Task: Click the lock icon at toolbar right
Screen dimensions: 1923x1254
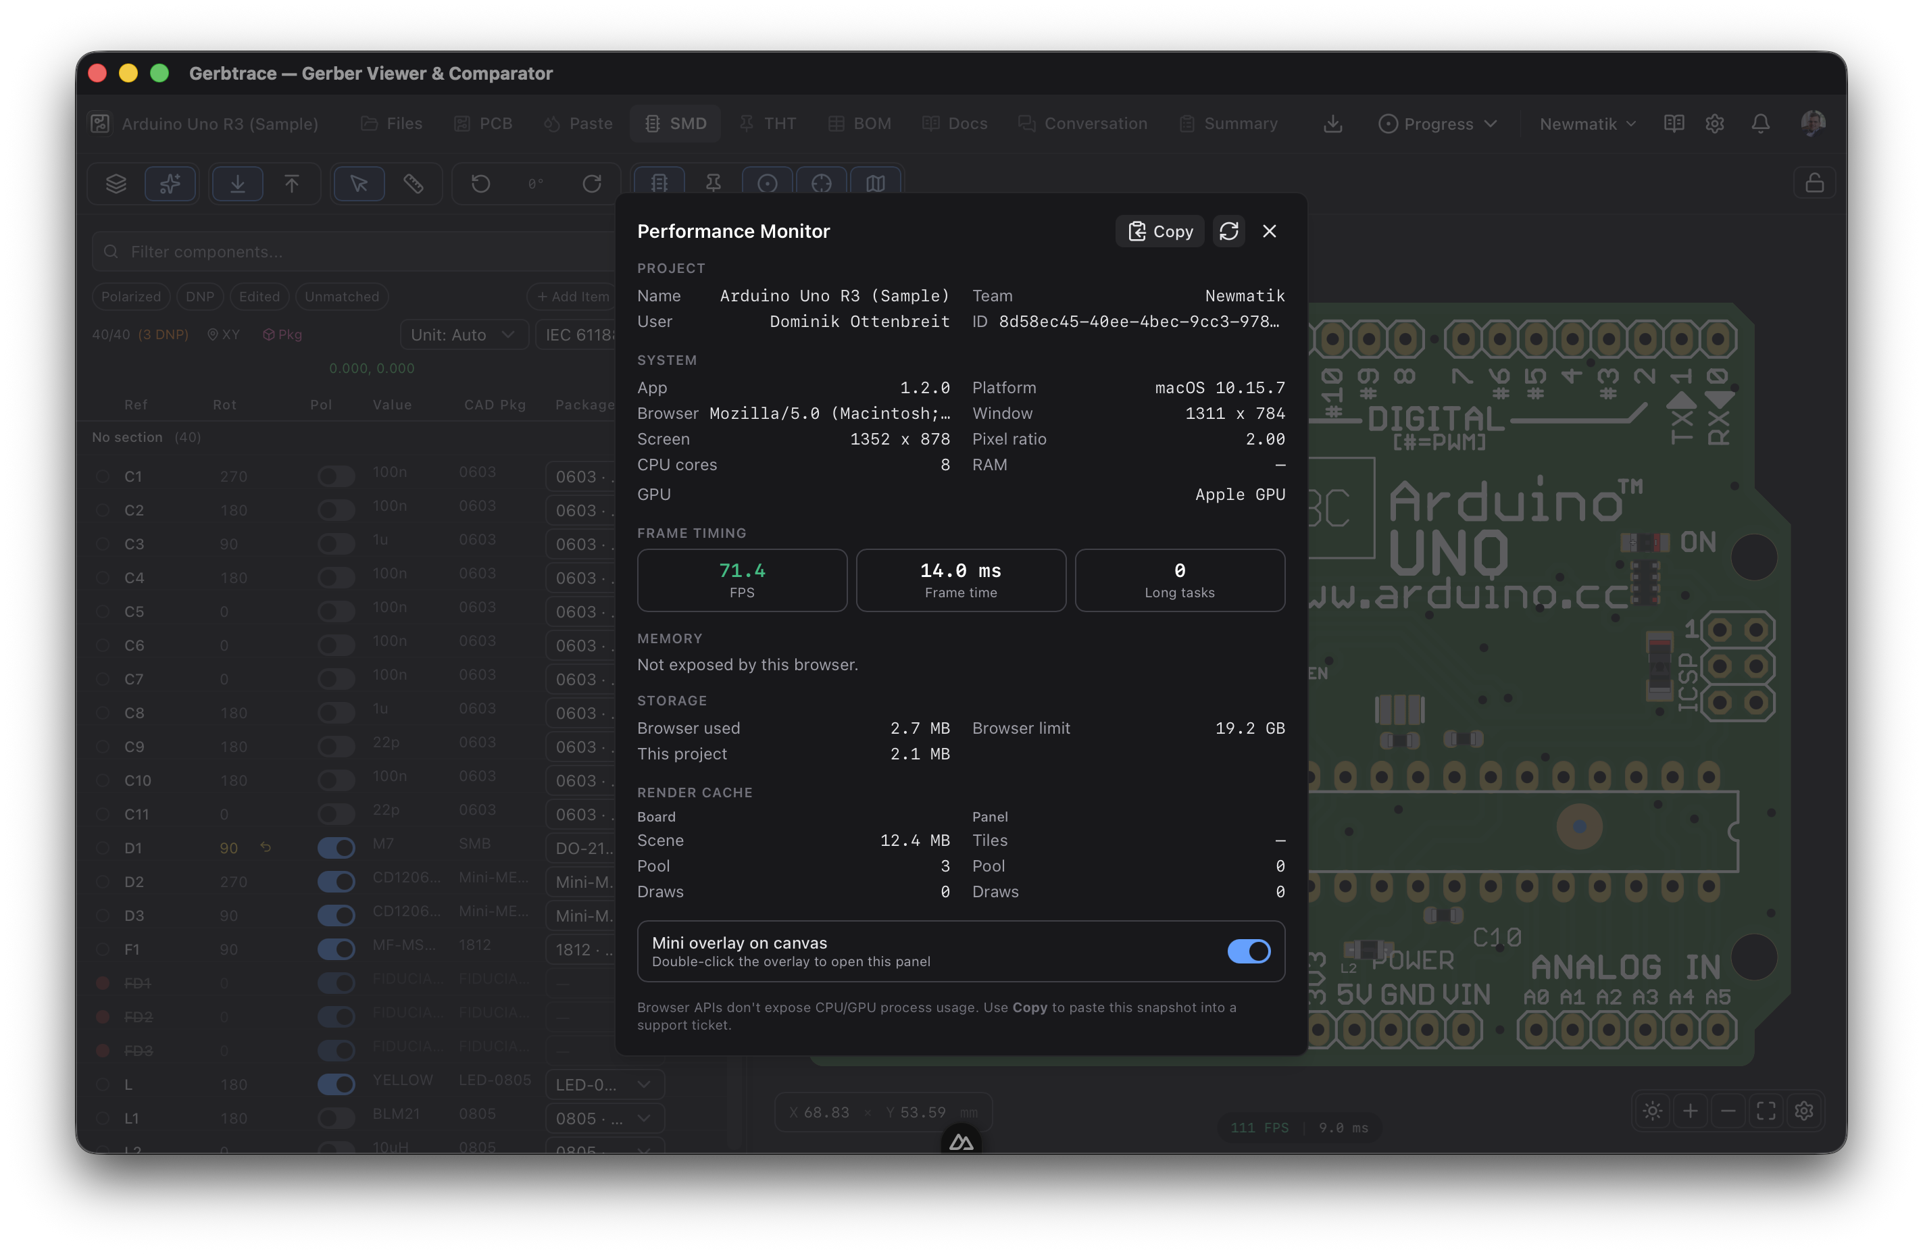Action: pyautogui.click(x=1815, y=183)
